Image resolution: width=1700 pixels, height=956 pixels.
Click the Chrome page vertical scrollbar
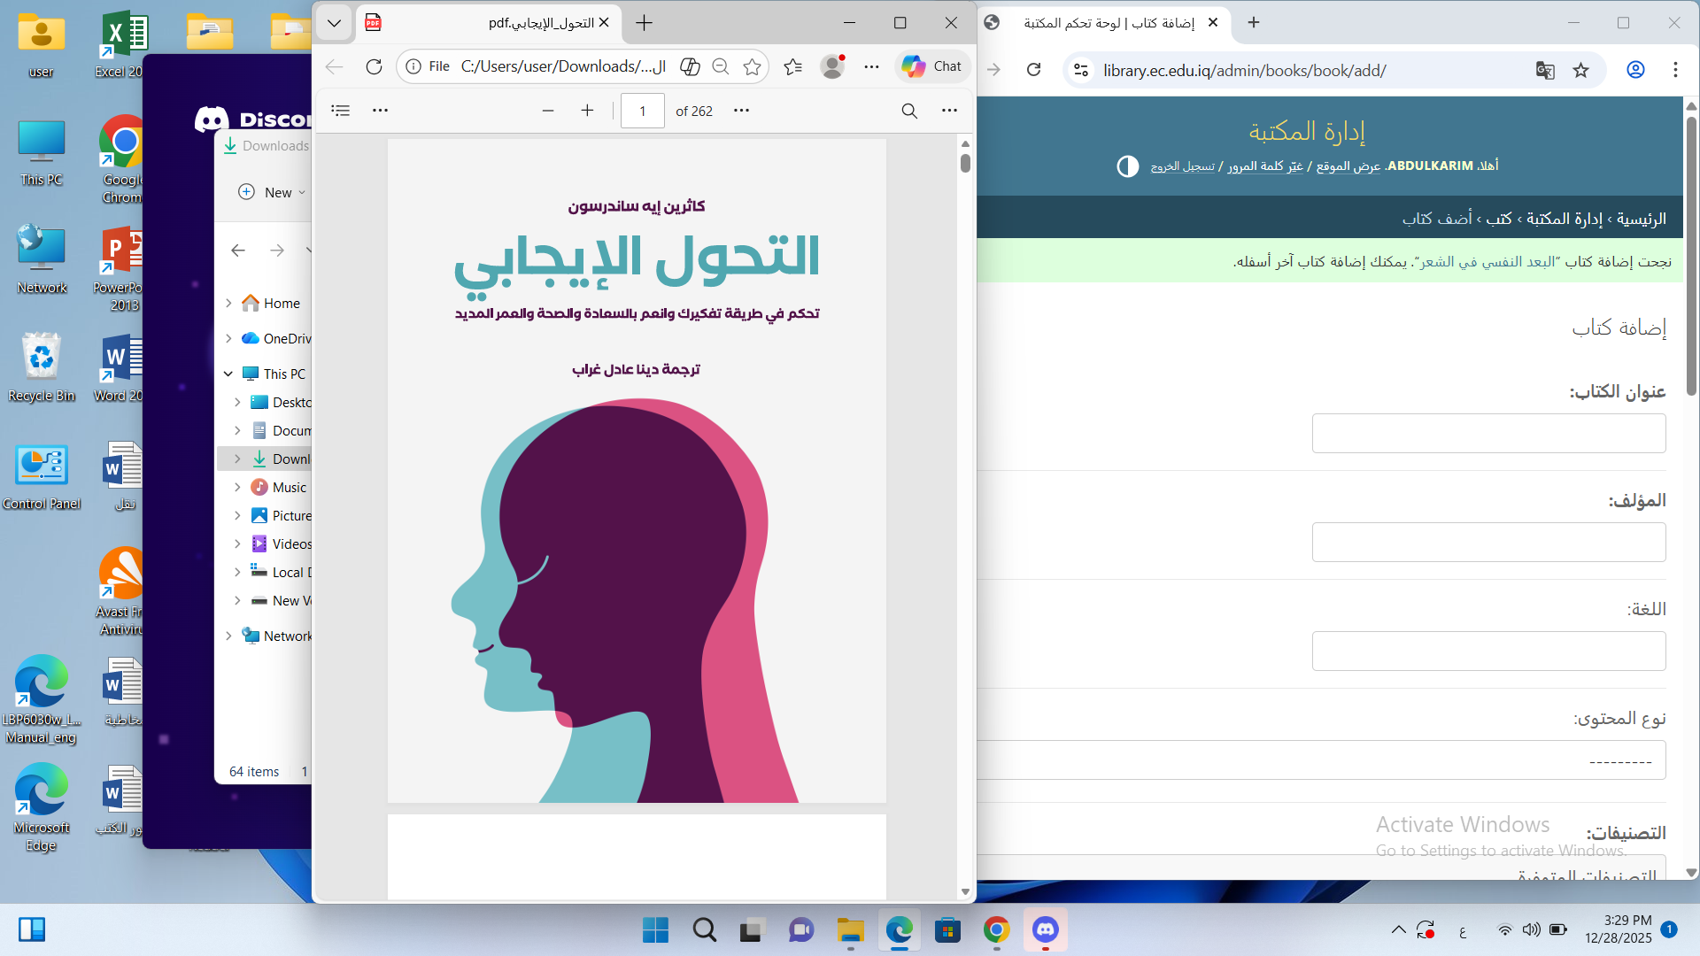pos(1691,257)
